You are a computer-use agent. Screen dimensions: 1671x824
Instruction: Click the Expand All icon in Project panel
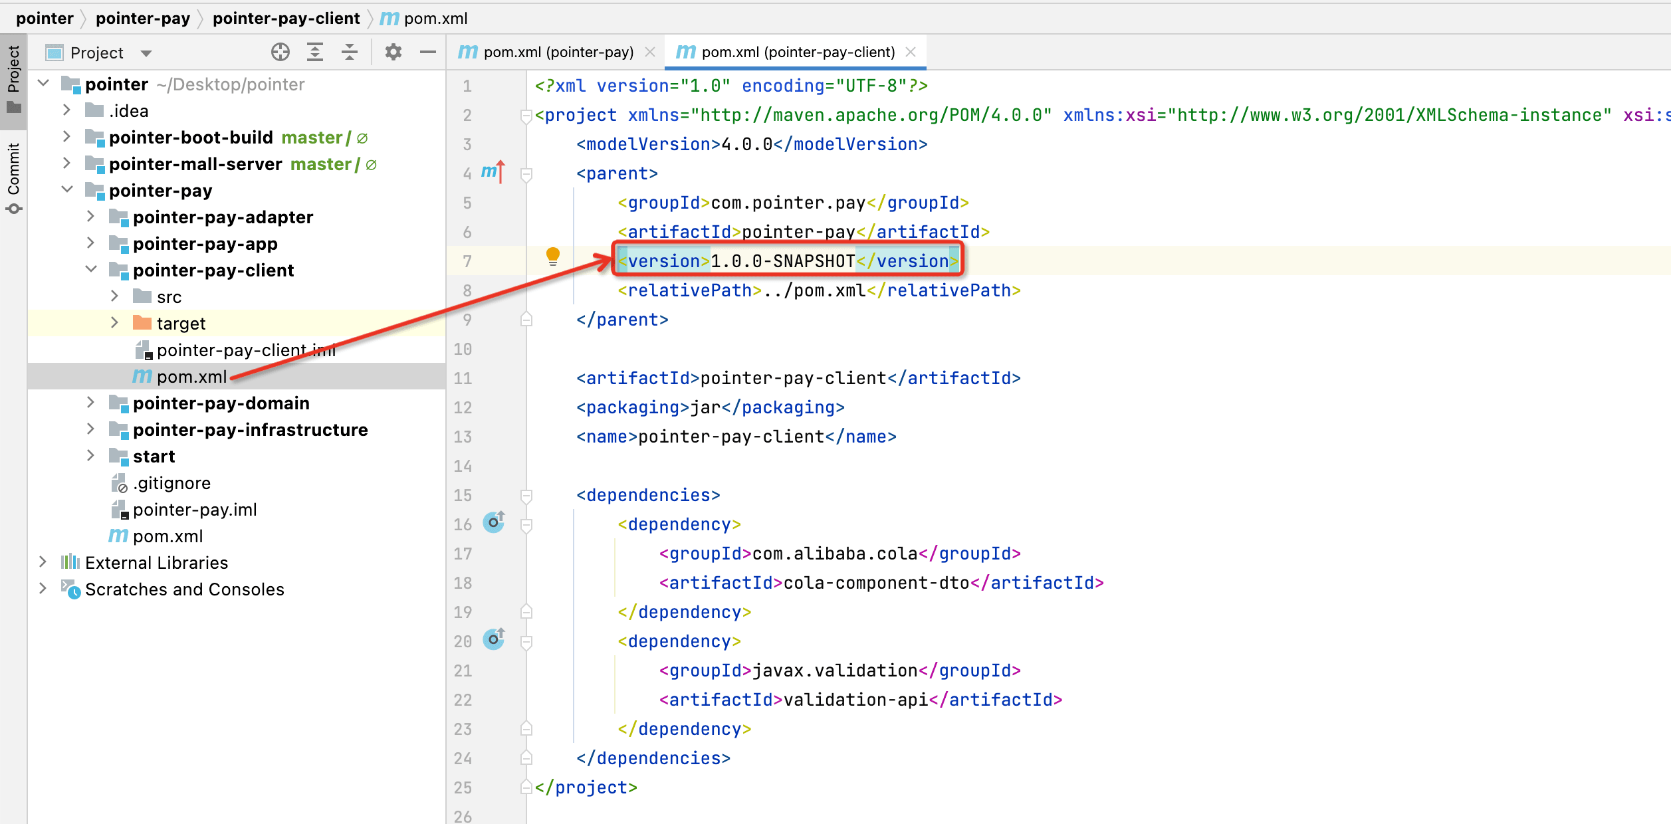click(x=315, y=52)
